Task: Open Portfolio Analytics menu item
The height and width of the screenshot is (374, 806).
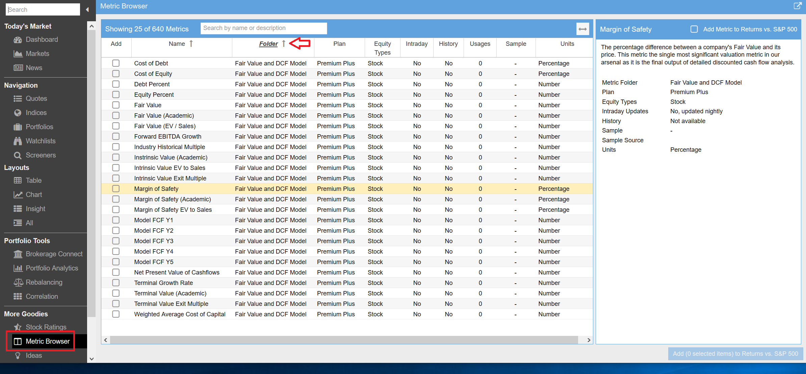Action: point(52,268)
